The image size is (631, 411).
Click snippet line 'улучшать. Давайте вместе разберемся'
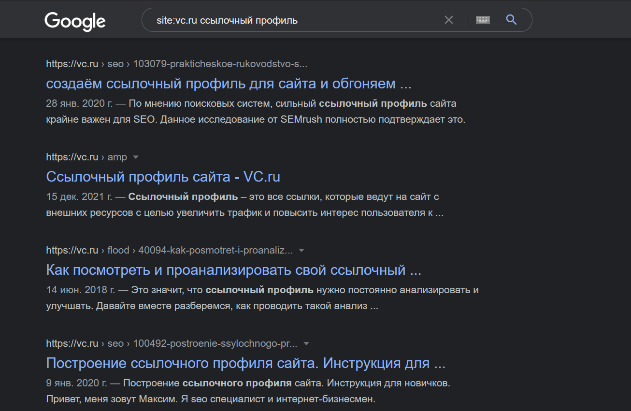point(212,306)
